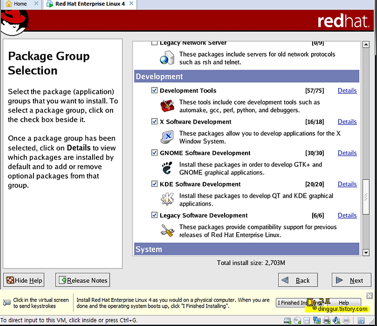This screenshot has width=377, height=326.
Task: Close the Home tab
Action: (x=36, y=4)
